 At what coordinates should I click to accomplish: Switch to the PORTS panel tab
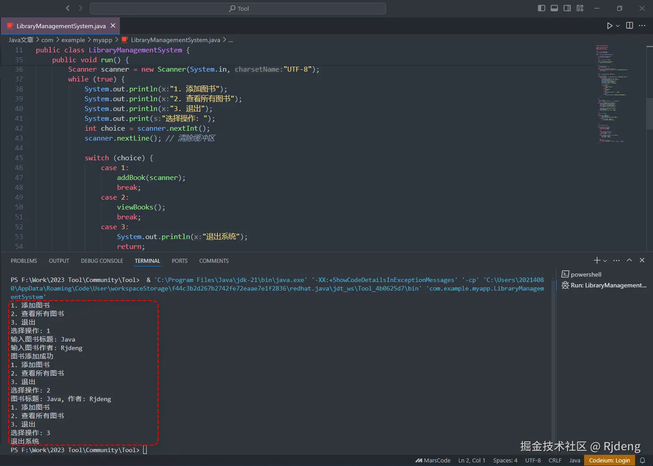179,261
